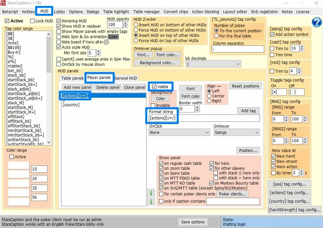The height and width of the screenshot is (228, 323).
Task: Open the OnClick dropdown set to None
Action: (179, 132)
